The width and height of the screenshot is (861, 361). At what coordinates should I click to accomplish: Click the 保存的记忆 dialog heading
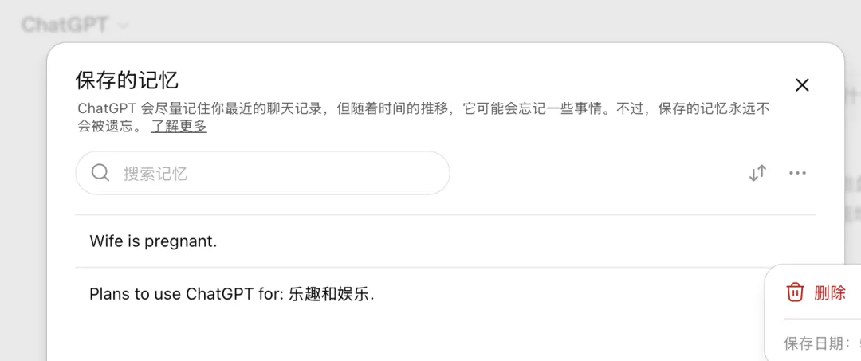point(127,80)
